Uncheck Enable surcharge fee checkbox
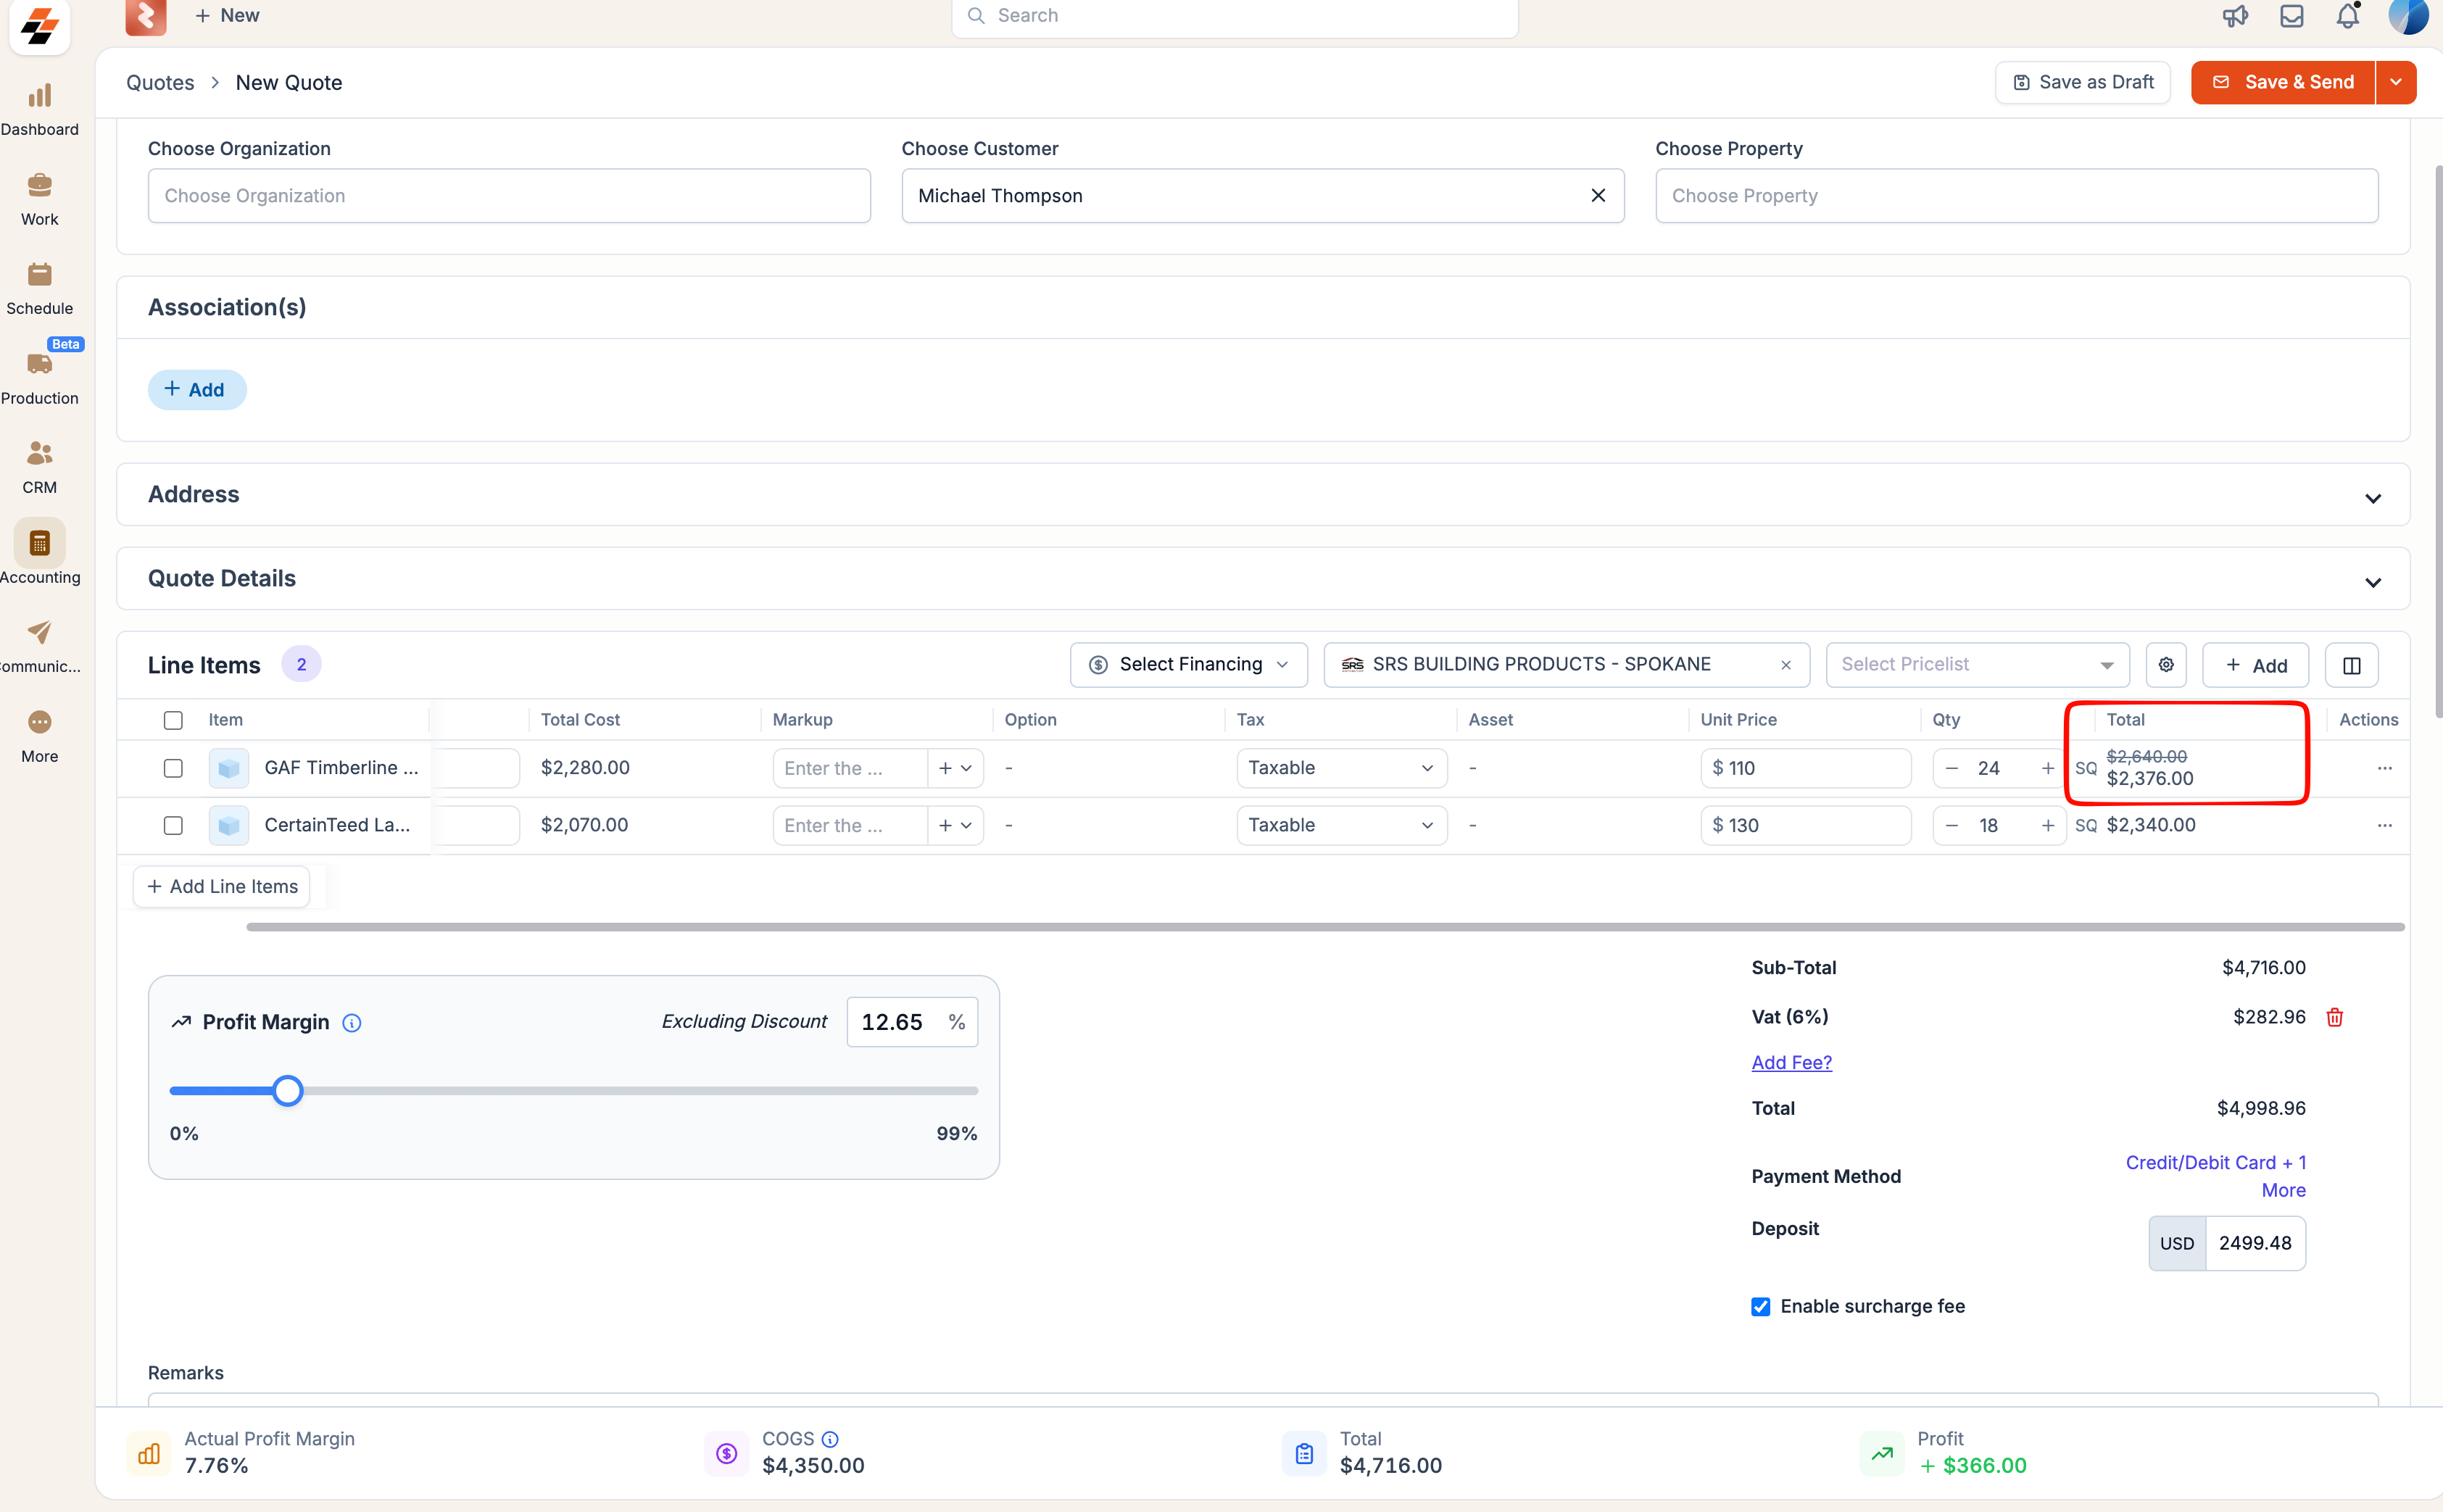The image size is (2443, 1512). [1760, 1306]
